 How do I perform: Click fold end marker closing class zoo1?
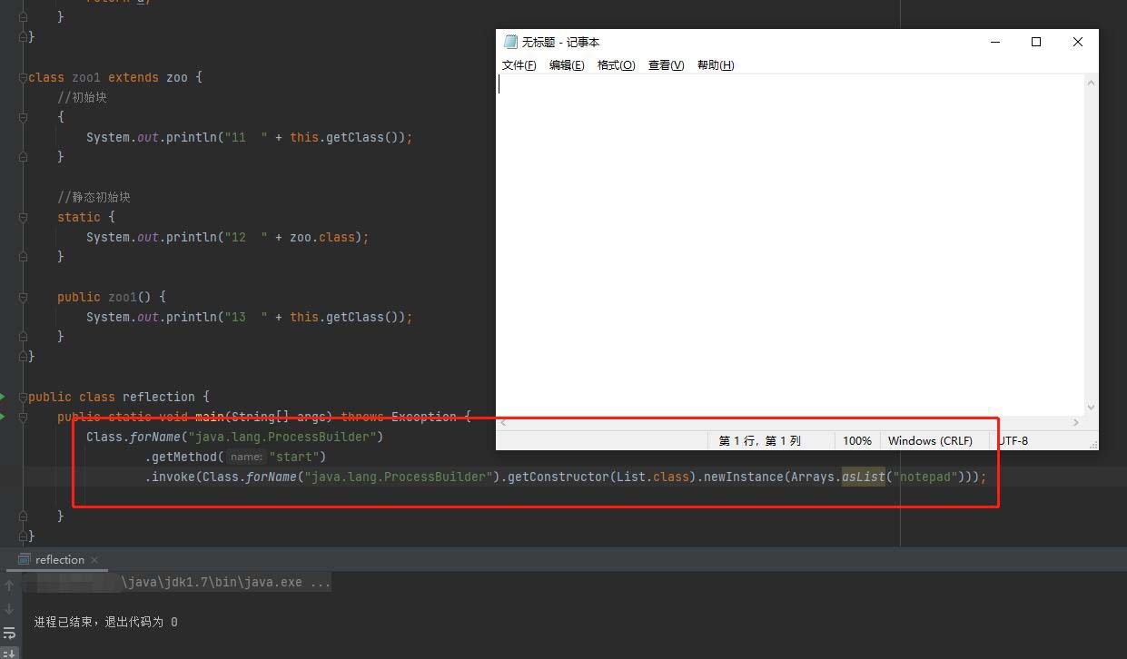23,357
